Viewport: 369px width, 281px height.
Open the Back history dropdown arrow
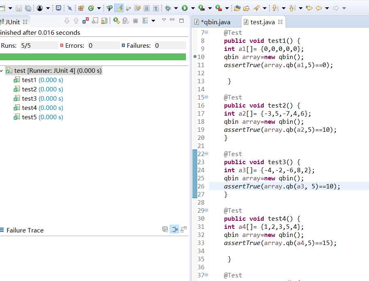[327, 8]
